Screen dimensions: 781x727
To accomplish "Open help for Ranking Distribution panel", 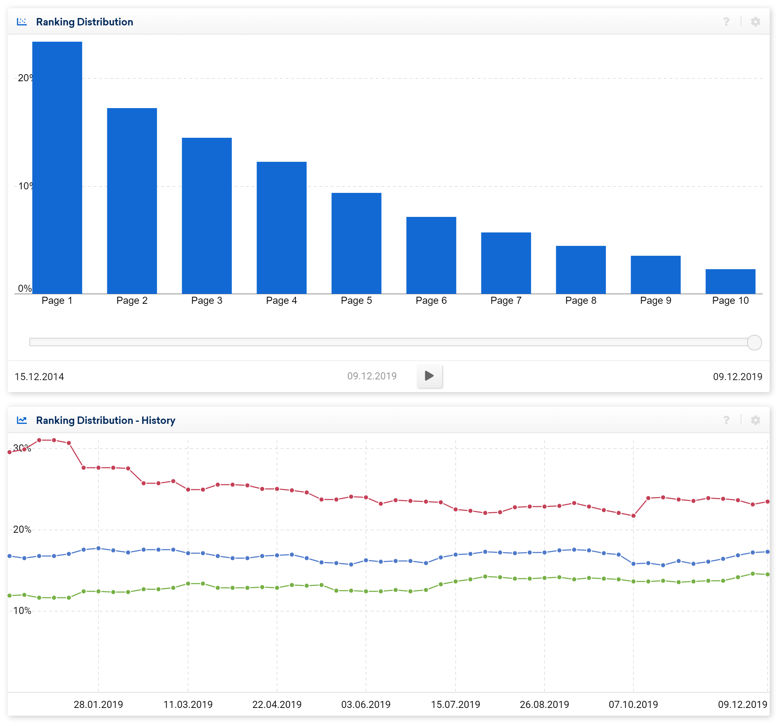I will (726, 22).
